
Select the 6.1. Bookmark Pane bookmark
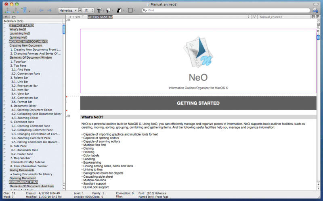coord(25,150)
